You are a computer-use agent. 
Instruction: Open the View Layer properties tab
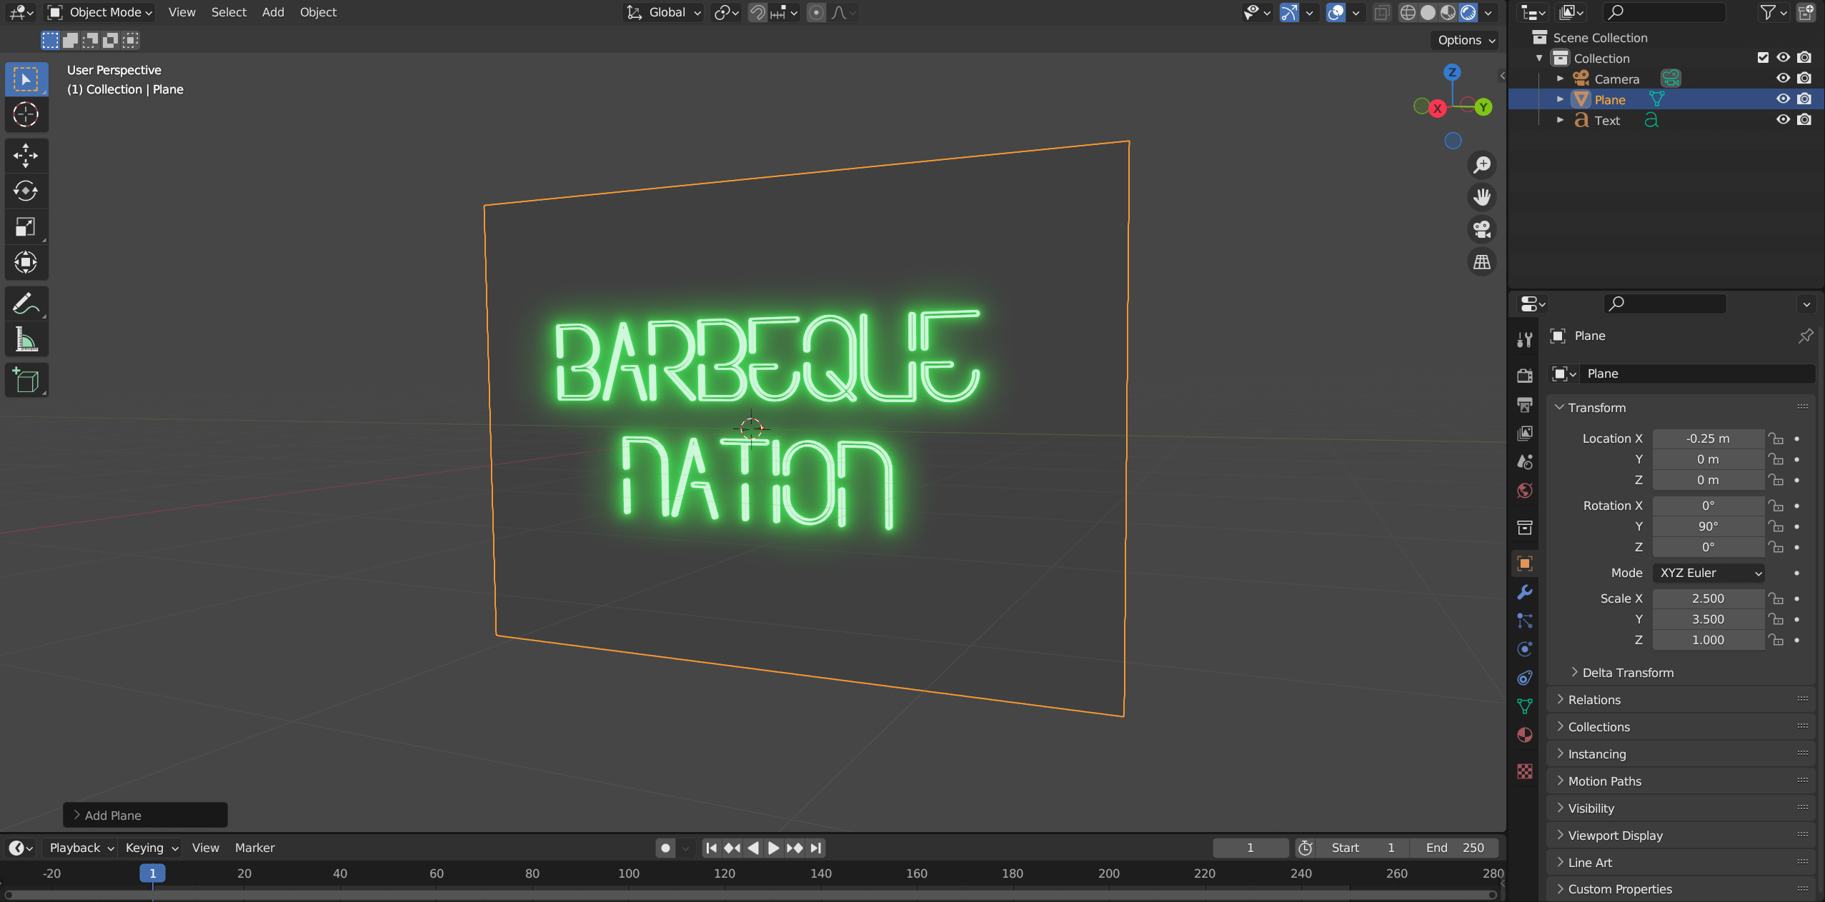point(1524,434)
